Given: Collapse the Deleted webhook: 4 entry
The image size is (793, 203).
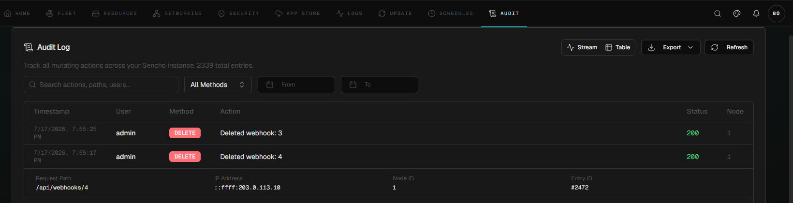Looking at the screenshot, I should click(x=389, y=157).
